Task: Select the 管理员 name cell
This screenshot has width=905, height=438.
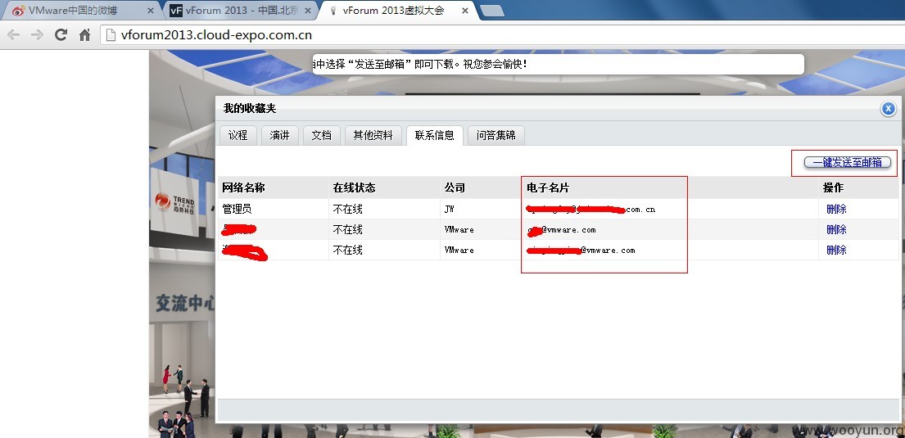Action: point(237,209)
